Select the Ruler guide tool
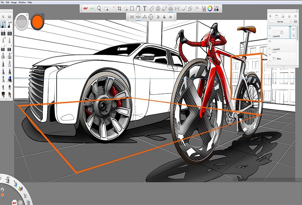 (x=151, y=8)
